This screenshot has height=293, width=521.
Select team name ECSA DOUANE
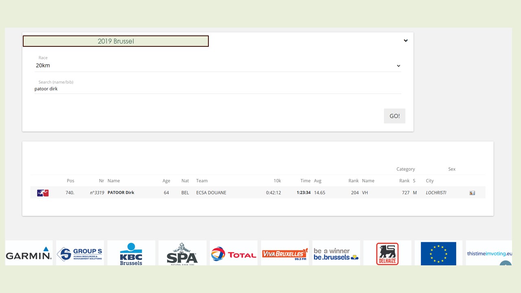tap(211, 192)
